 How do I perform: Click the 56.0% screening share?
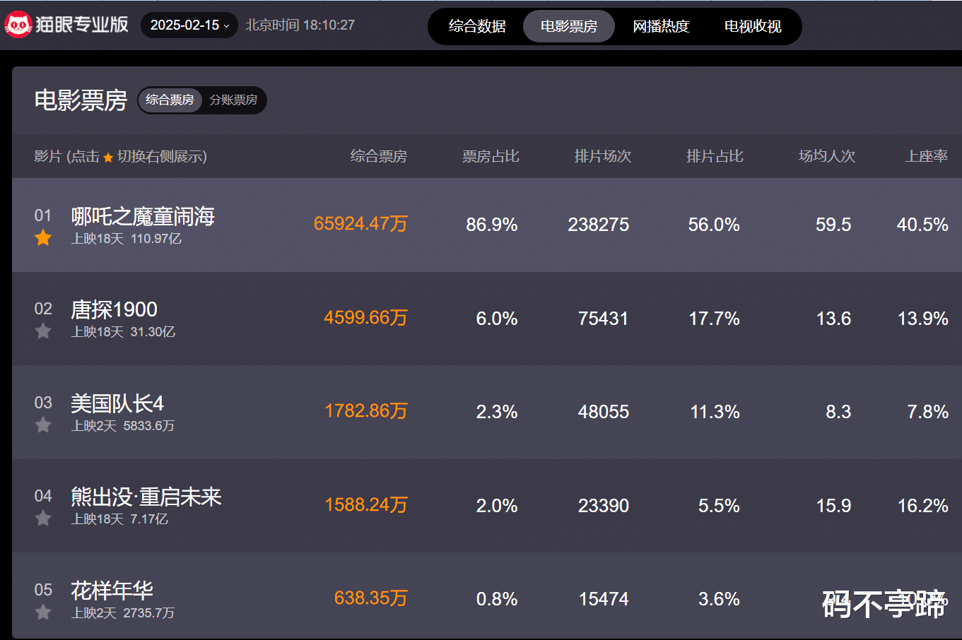(x=714, y=225)
